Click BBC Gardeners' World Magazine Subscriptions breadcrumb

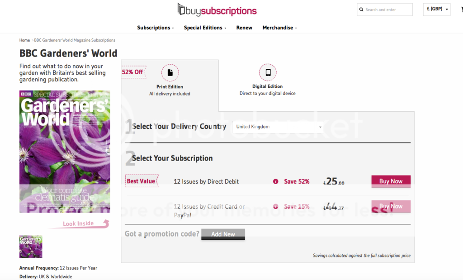tap(75, 40)
